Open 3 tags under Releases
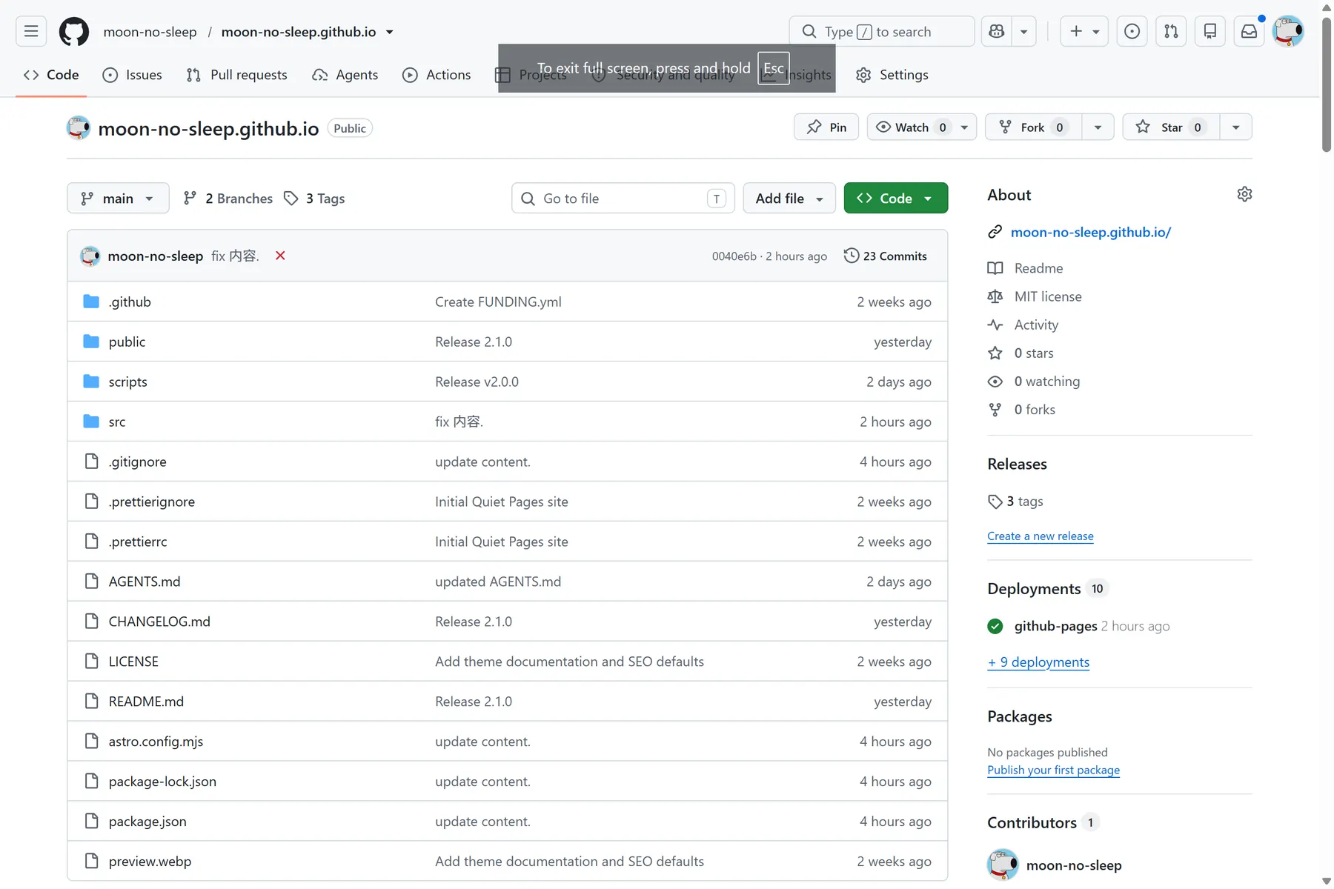This screenshot has height=889, width=1334. [x=1015, y=502]
